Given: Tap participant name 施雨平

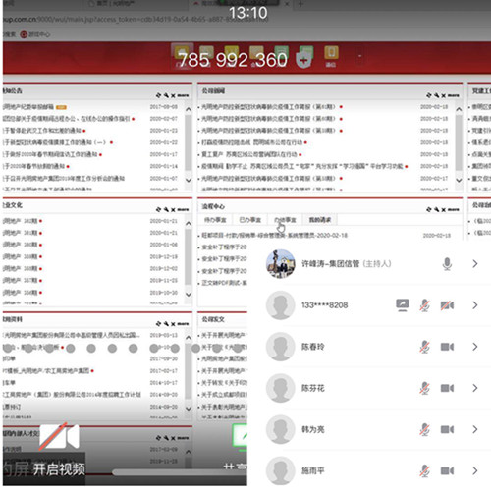Looking at the screenshot, I should (313, 470).
